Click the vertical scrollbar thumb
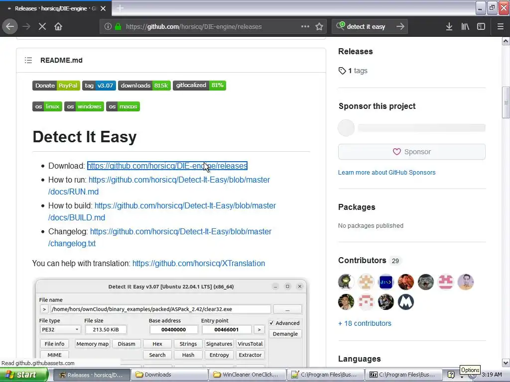 [x=506, y=102]
